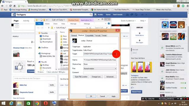Open the Windows Store taskbar icon

tap(28, 103)
